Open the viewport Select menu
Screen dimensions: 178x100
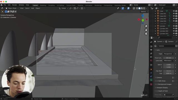(27, 8)
